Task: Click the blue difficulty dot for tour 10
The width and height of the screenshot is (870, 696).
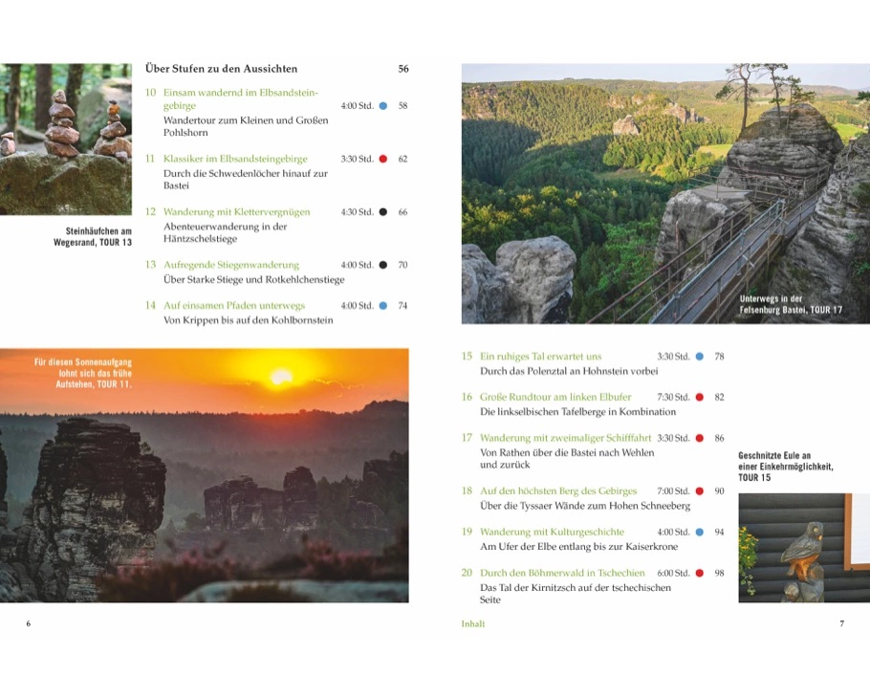Action: pyautogui.click(x=382, y=106)
